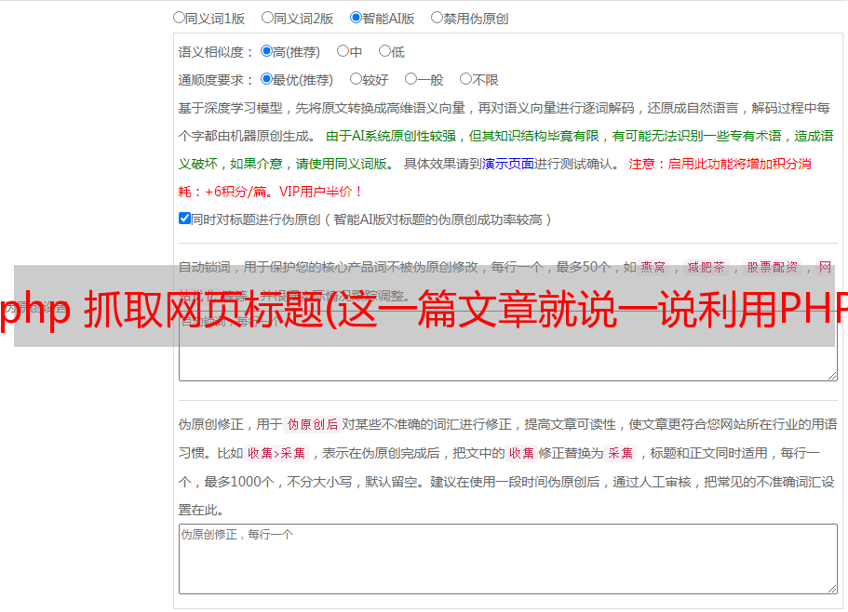The width and height of the screenshot is (848, 612).
Task: Set 通顺度要求 to 最优(推荐)
Action: click(266, 79)
